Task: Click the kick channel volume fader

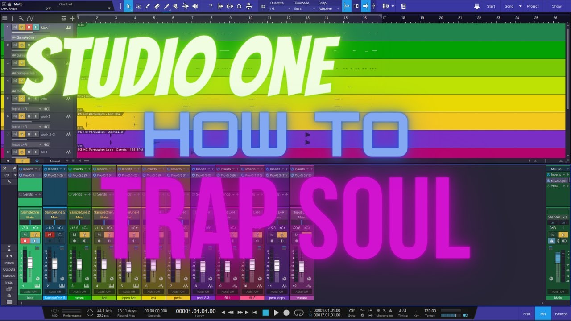Action: (x=30, y=263)
